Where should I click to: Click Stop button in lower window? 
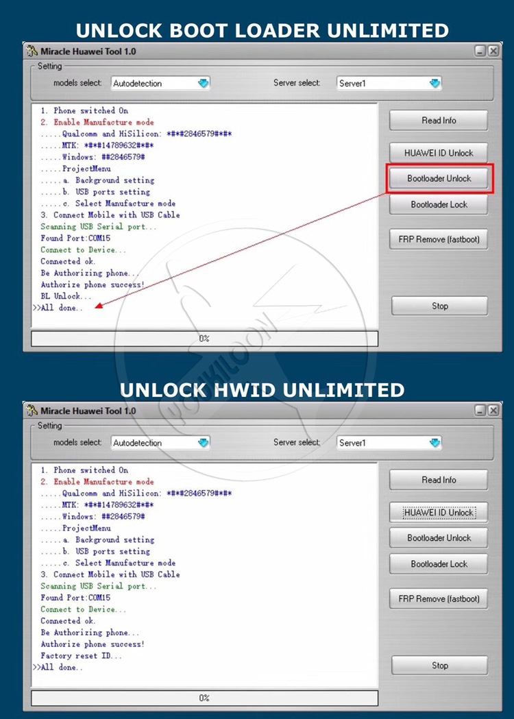click(439, 666)
